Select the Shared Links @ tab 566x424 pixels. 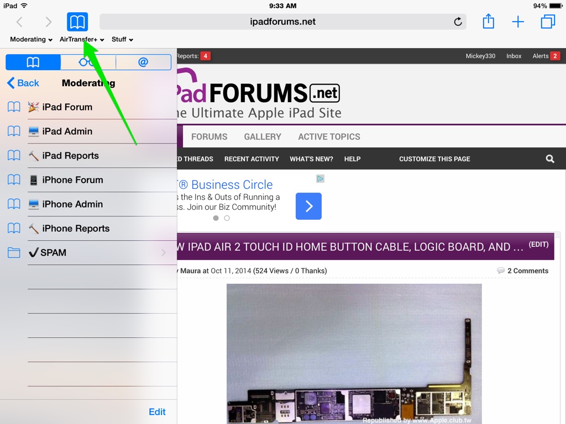[x=143, y=62]
